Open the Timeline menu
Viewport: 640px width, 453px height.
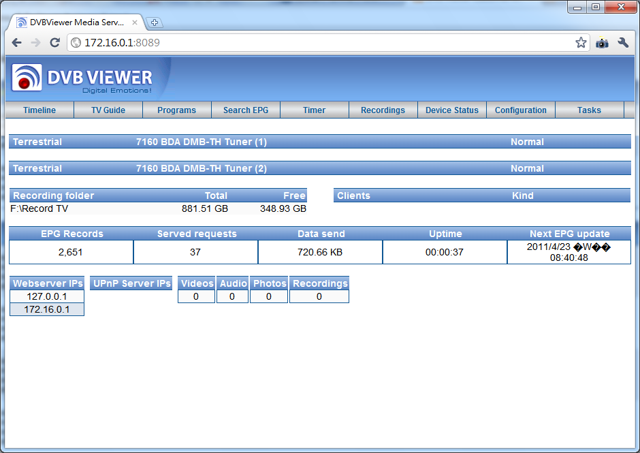coord(39,110)
